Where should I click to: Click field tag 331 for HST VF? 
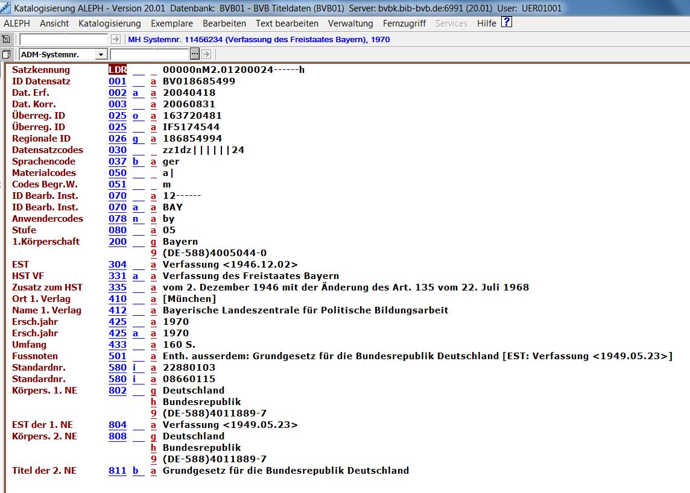118,276
